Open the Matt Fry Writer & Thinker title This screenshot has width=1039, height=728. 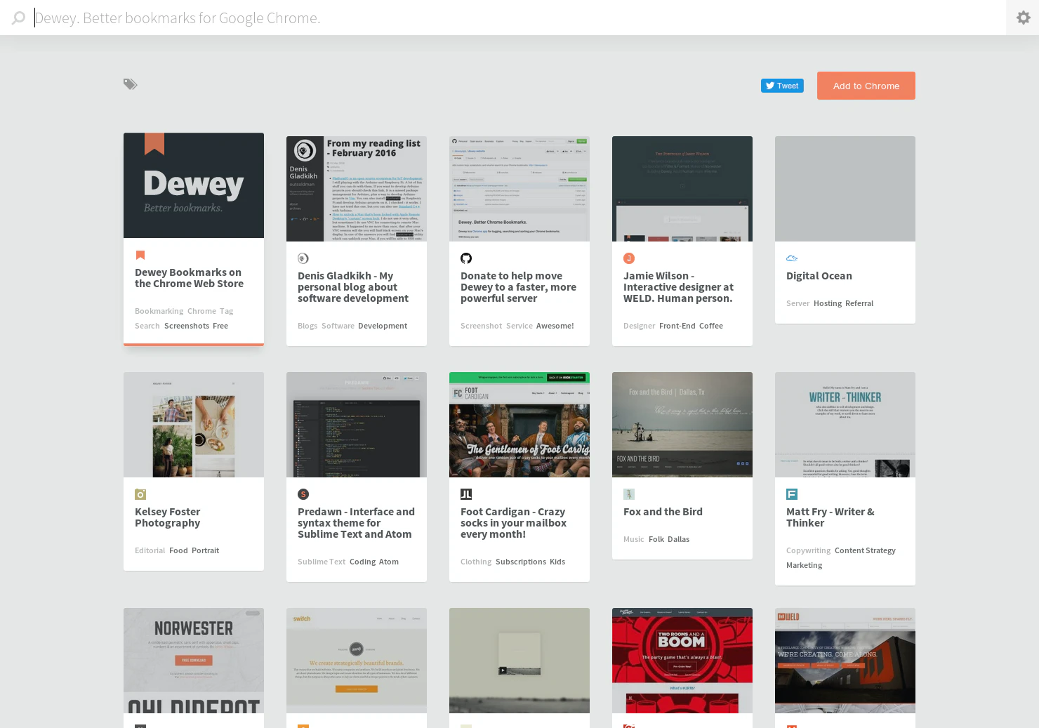tap(830, 517)
